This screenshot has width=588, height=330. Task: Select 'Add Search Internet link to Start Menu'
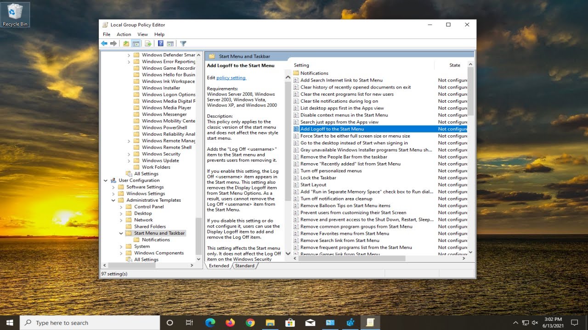(341, 80)
